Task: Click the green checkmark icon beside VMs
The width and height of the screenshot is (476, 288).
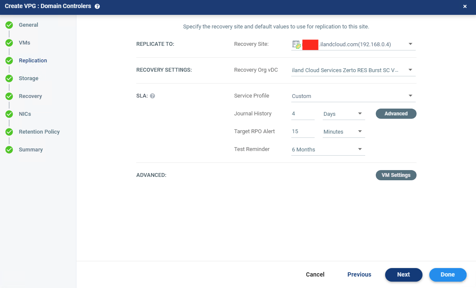Action: pos(9,43)
